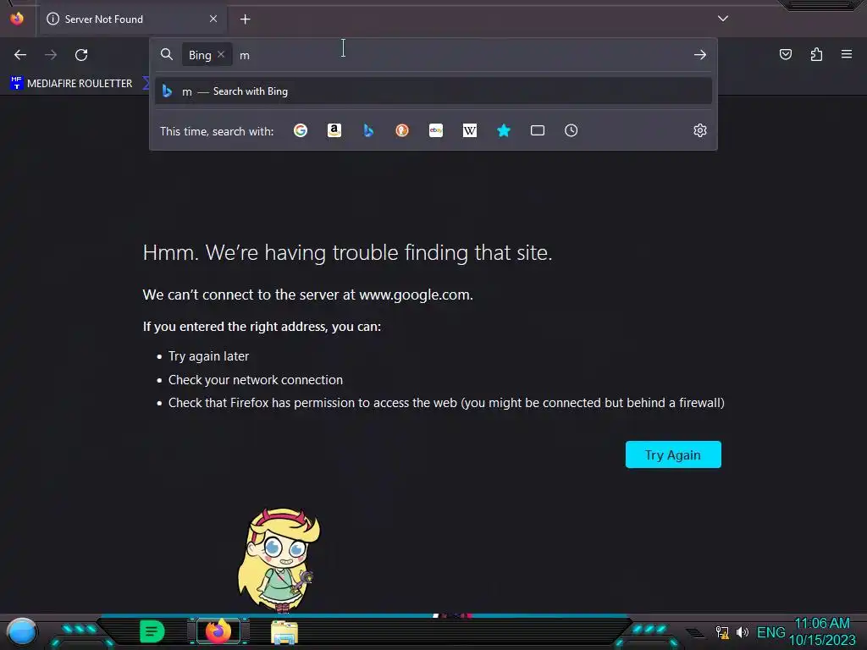Open a new tab with plus button
867x650 pixels.
coord(245,19)
